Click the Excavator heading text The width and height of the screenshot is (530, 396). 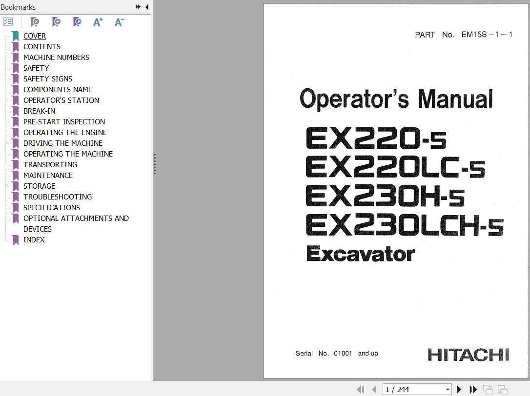pyautogui.click(x=360, y=254)
